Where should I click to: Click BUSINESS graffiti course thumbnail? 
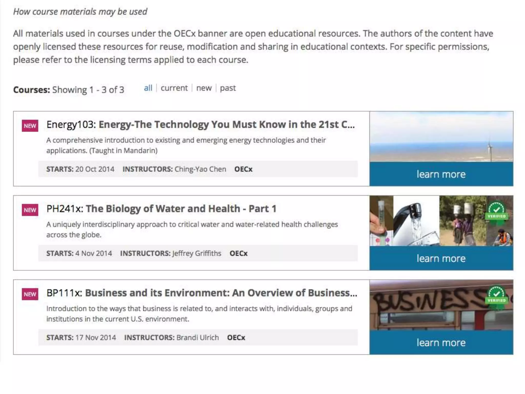431,305
